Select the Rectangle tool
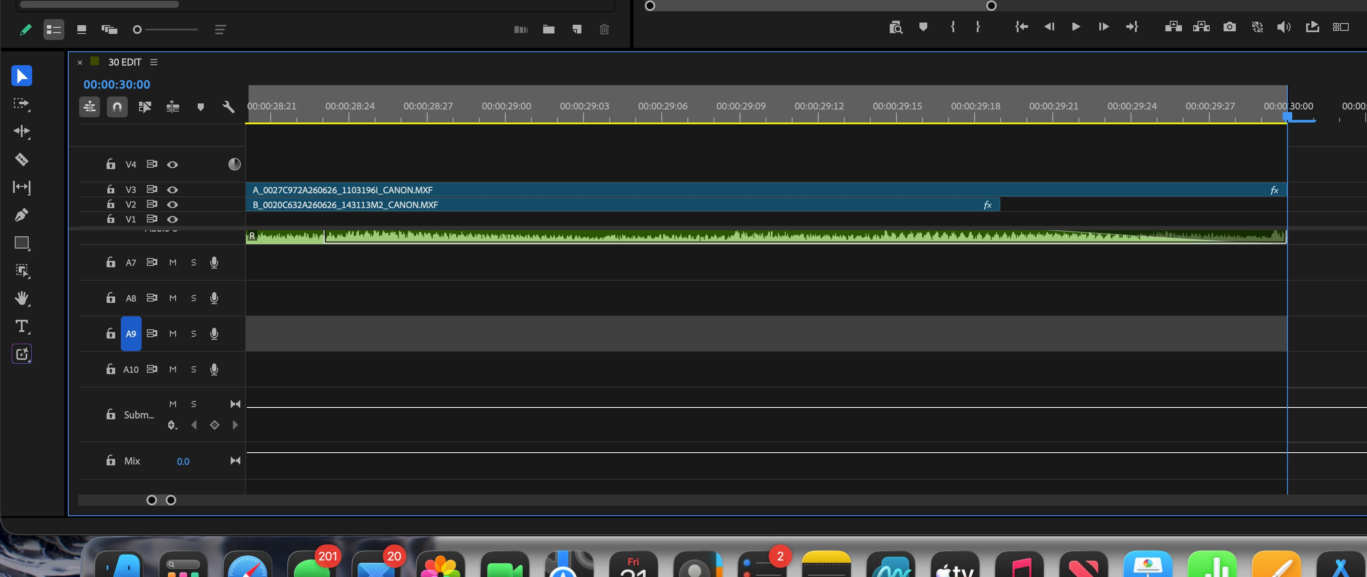The height and width of the screenshot is (577, 1367). pyautogui.click(x=22, y=243)
